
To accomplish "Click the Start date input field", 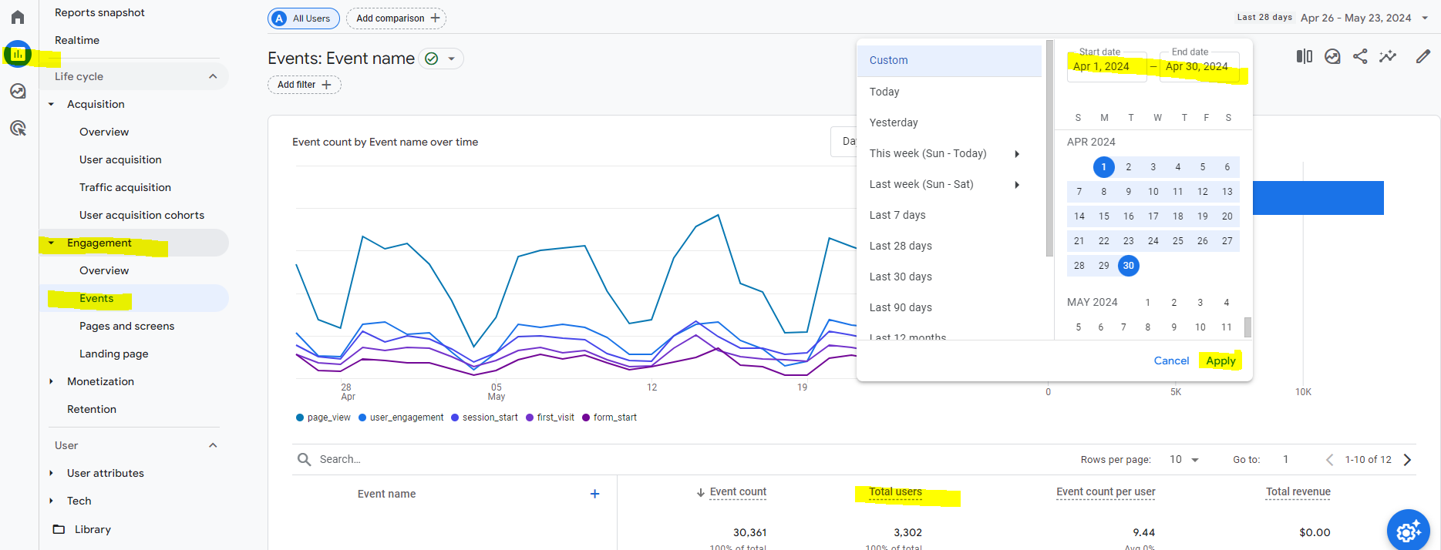I will click(1106, 67).
